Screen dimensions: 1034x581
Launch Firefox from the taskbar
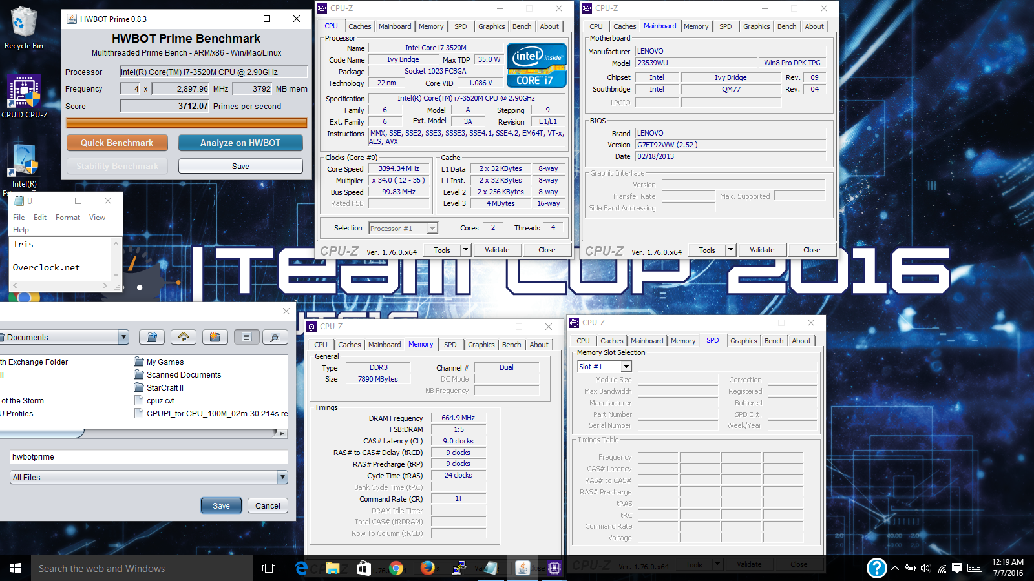427,568
